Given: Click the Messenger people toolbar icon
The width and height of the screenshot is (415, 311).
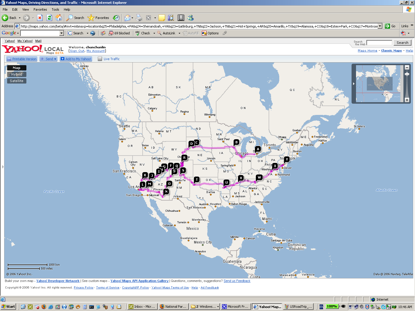Looking at the screenshot, I should (190, 18).
